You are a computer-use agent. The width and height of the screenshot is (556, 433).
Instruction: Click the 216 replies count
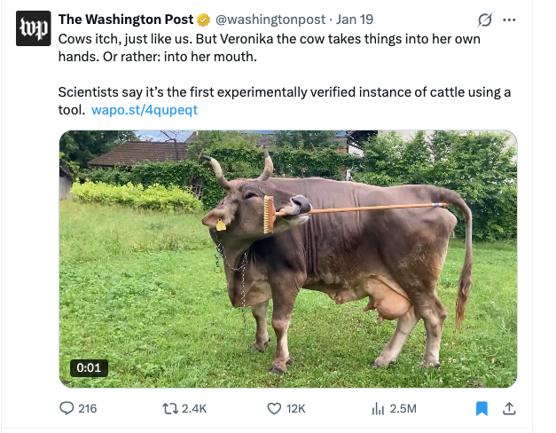pyautogui.click(x=88, y=408)
